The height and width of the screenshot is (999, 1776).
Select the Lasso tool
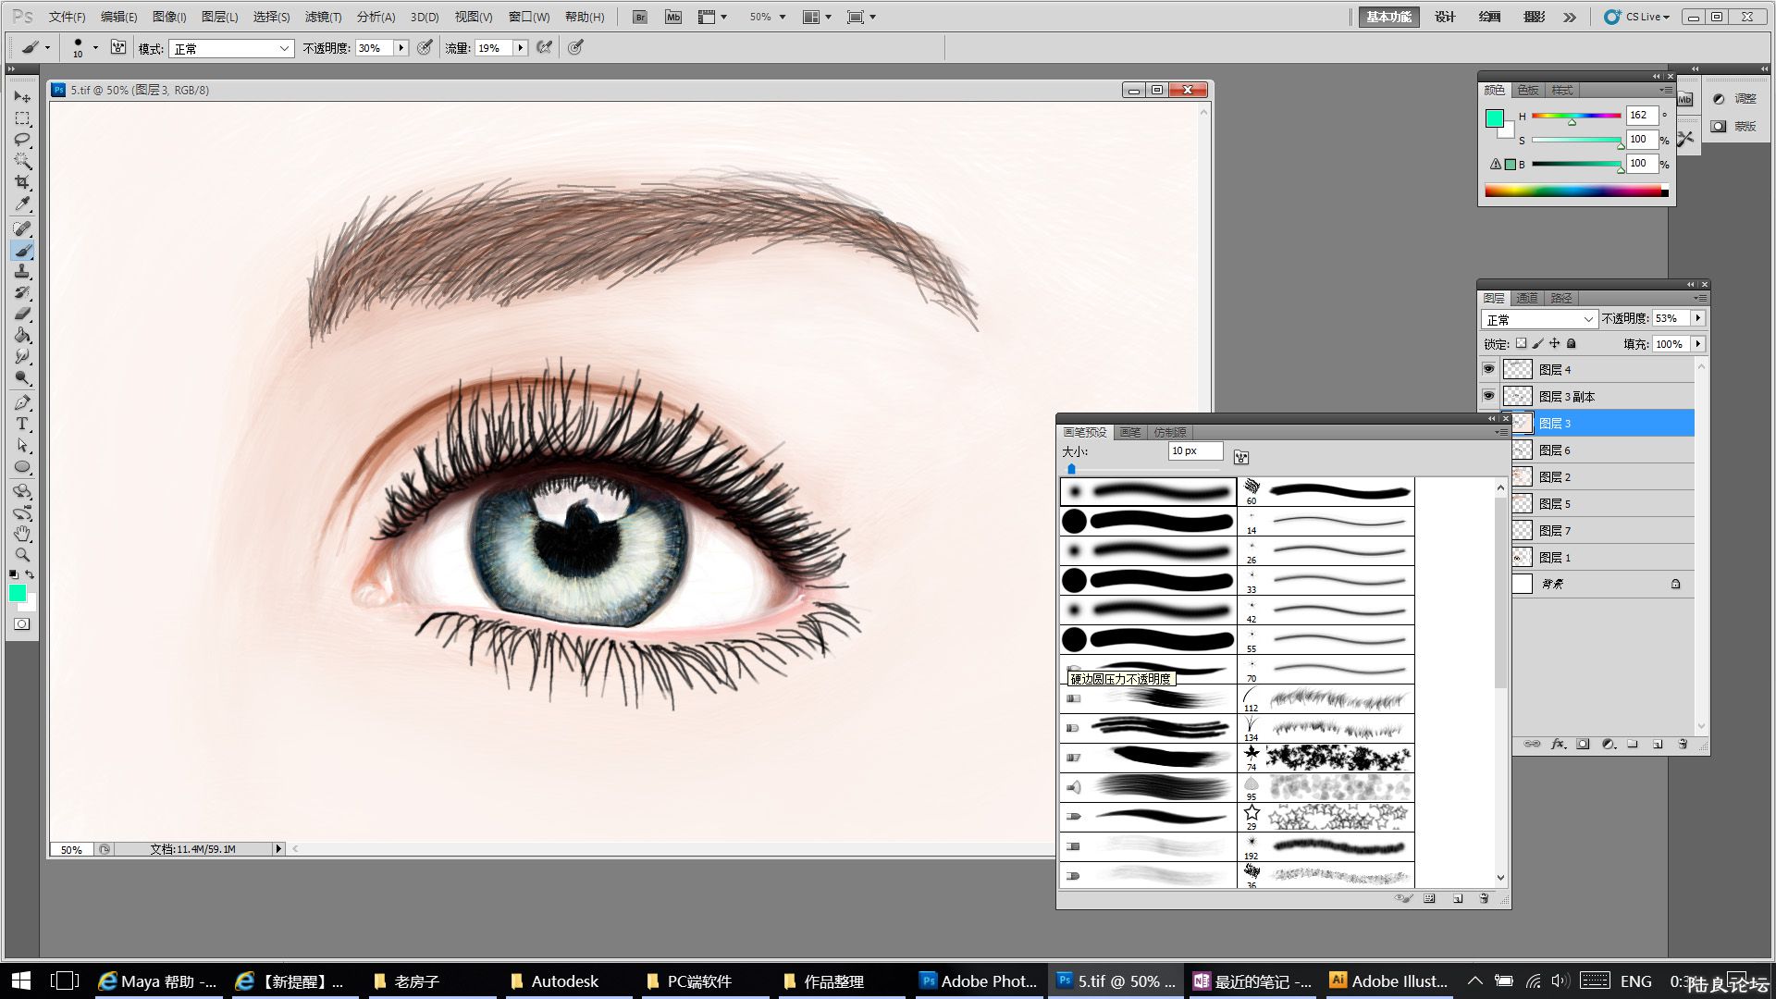pyautogui.click(x=22, y=140)
